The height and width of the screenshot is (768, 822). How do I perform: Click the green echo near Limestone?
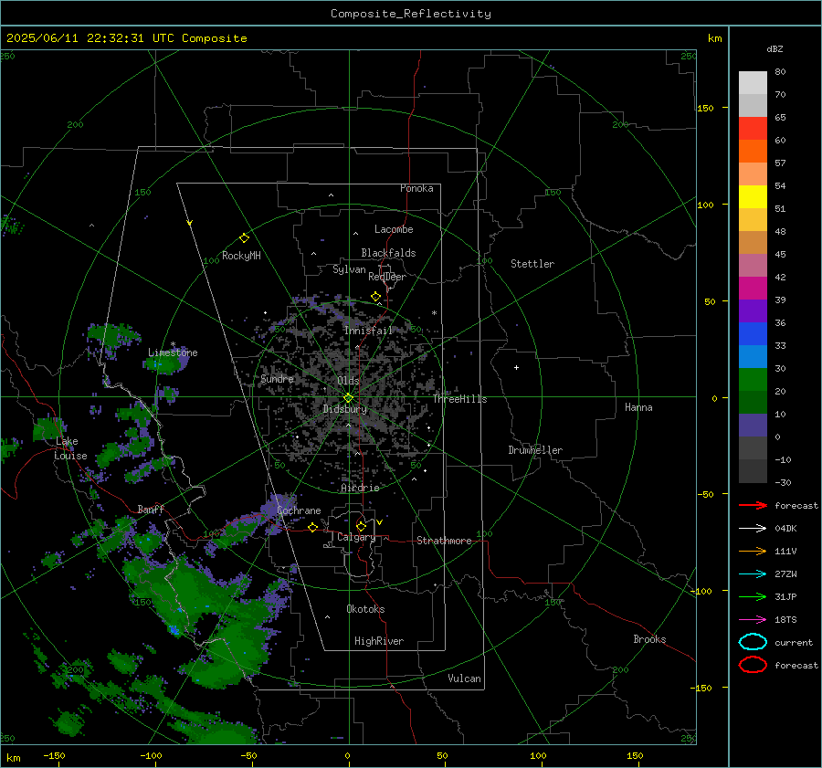[163, 363]
